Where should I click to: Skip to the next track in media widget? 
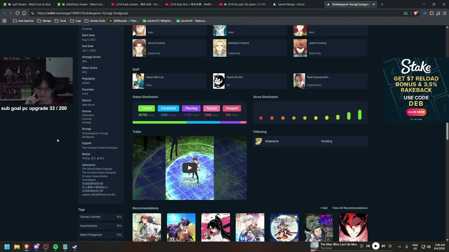[x=383, y=246]
